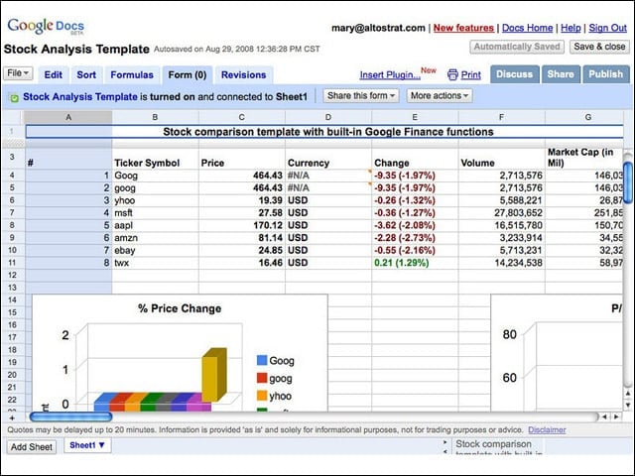The height and width of the screenshot is (476, 635).
Task: Open the Disclaimer link
Action: click(547, 429)
